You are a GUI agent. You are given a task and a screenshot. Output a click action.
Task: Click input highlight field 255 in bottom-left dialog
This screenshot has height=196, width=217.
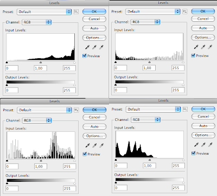(x=69, y=167)
